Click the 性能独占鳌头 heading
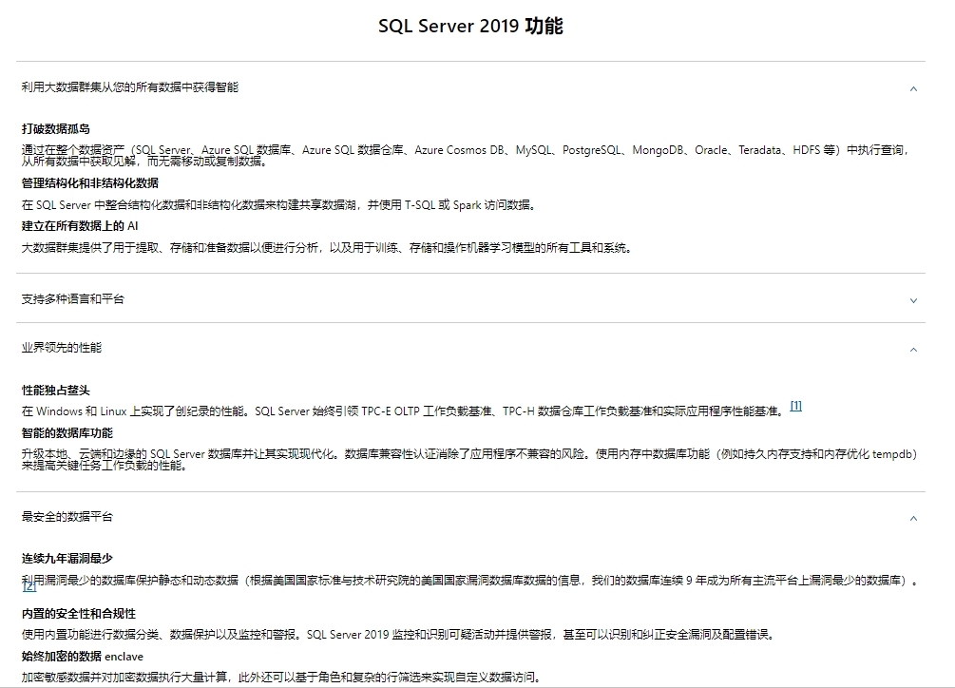955x688 pixels. coord(56,391)
